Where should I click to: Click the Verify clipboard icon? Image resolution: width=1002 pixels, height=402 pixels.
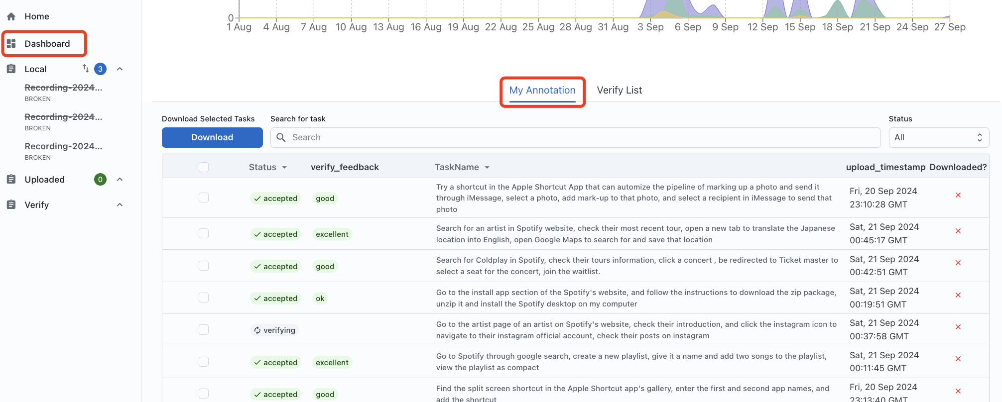(x=11, y=205)
